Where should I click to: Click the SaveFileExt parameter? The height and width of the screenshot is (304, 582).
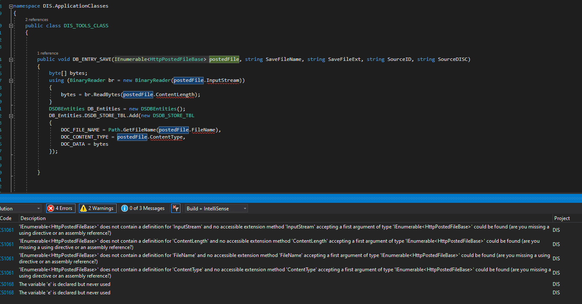[x=345, y=59]
